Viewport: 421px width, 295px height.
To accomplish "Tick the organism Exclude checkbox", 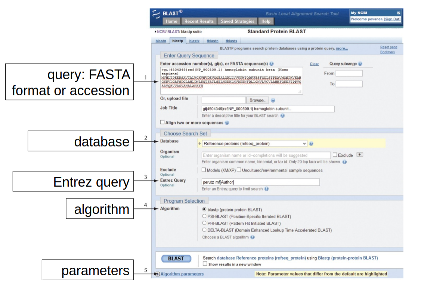I will tap(335, 155).
